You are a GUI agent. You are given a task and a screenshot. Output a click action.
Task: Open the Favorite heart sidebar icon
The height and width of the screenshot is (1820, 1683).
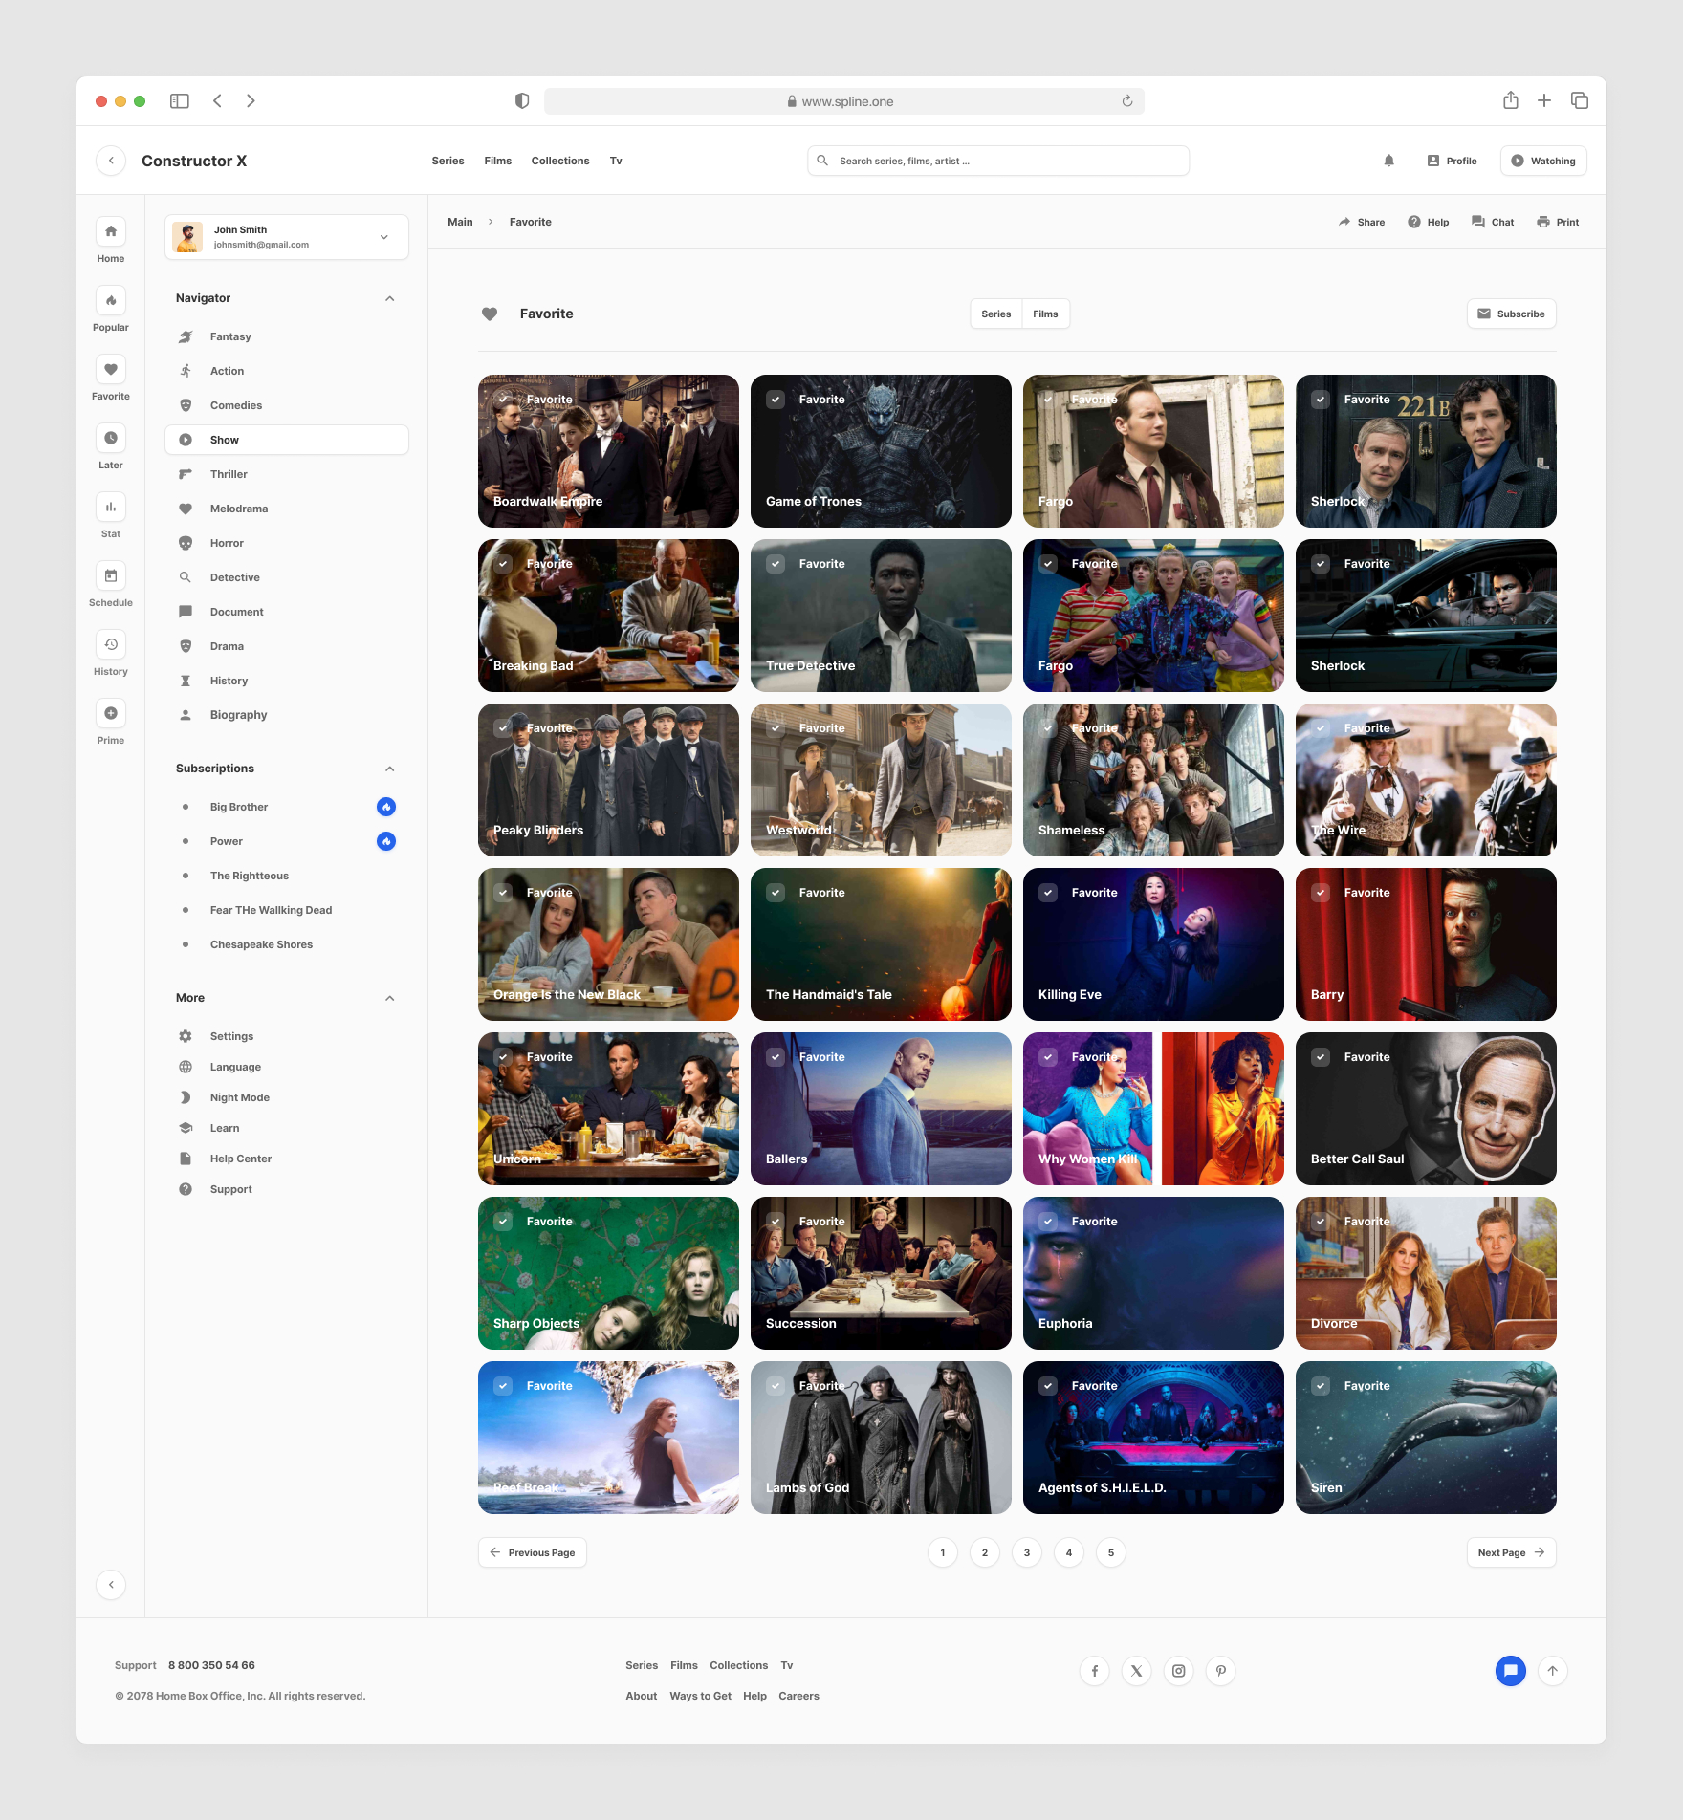pos(111,369)
